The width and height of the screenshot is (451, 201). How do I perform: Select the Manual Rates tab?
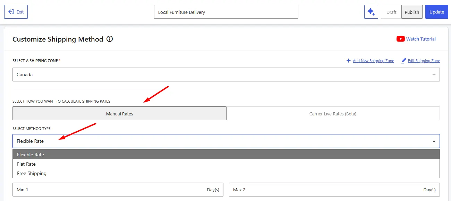pyautogui.click(x=119, y=114)
